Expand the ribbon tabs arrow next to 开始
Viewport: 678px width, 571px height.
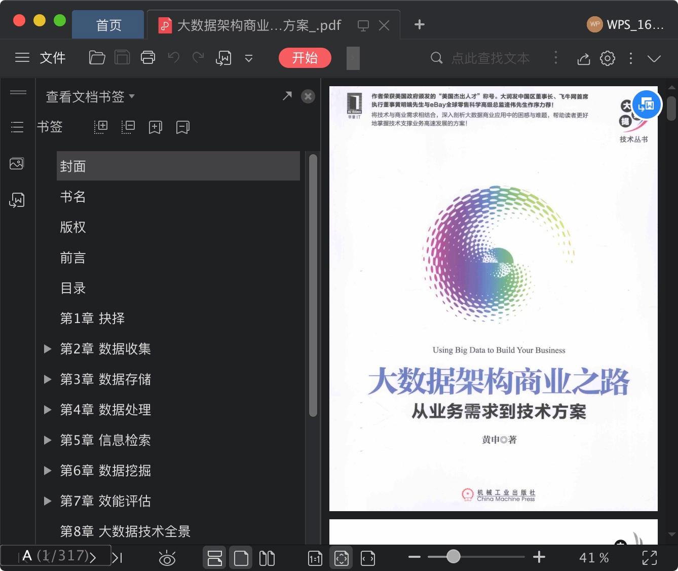coord(353,58)
